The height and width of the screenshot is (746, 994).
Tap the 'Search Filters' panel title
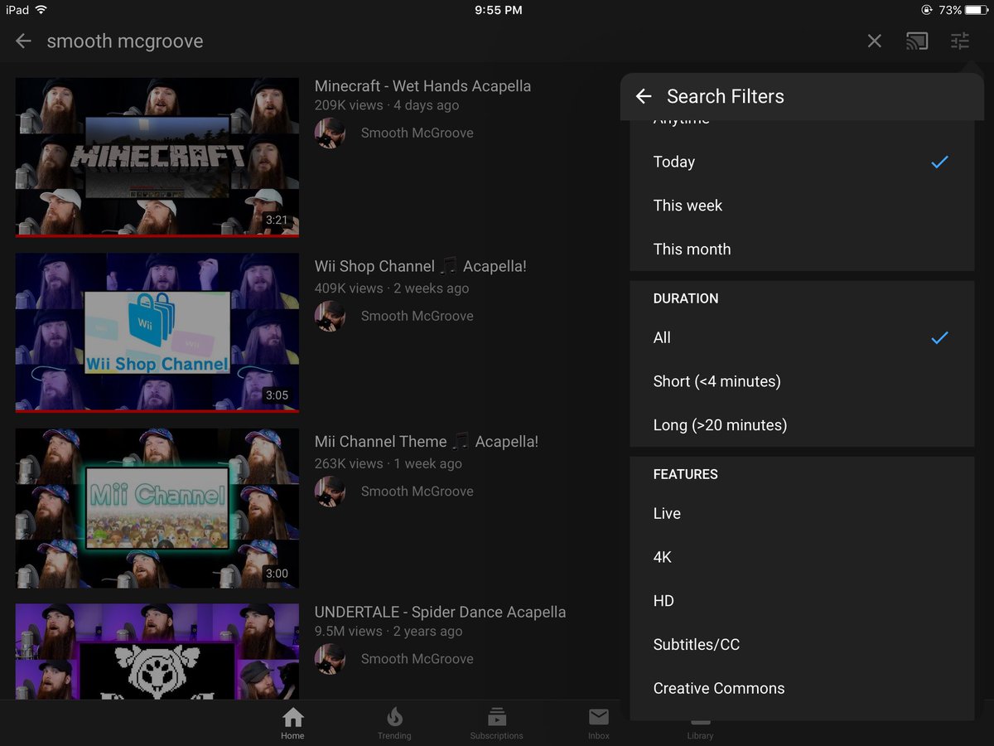(x=726, y=96)
